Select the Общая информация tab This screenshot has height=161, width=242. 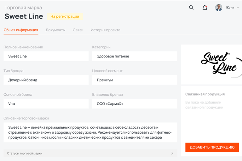(x=21, y=30)
